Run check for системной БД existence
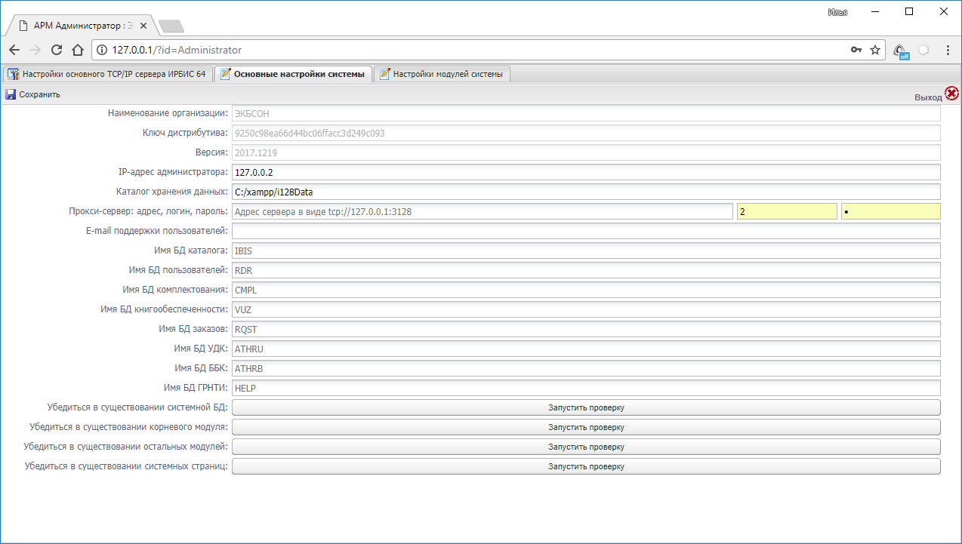This screenshot has width=962, height=544. coord(586,407)
